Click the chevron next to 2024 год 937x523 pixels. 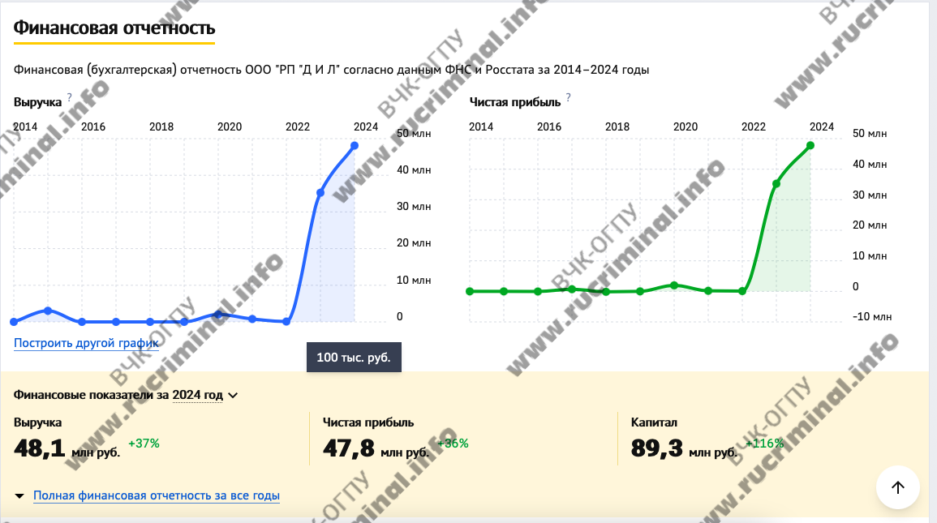[234, 396]
